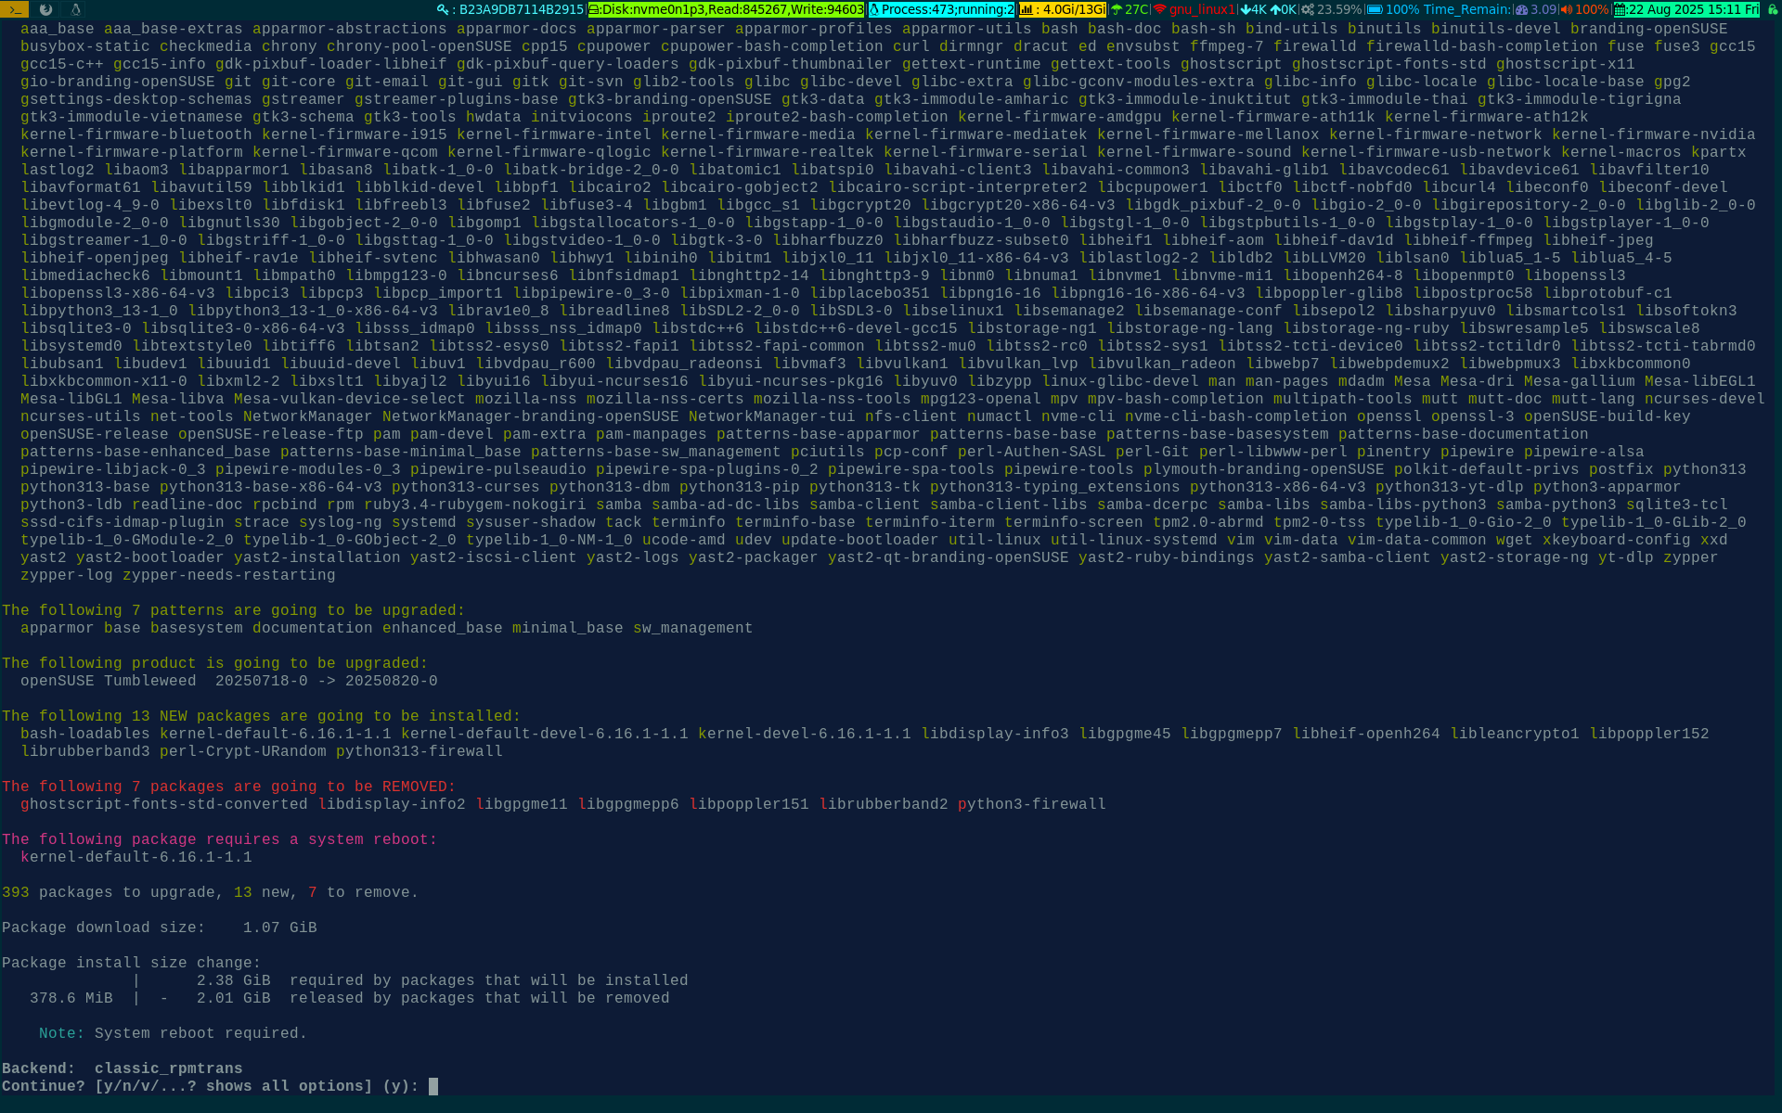Click the 100% Time_Remain battery text

[1448, 9]
